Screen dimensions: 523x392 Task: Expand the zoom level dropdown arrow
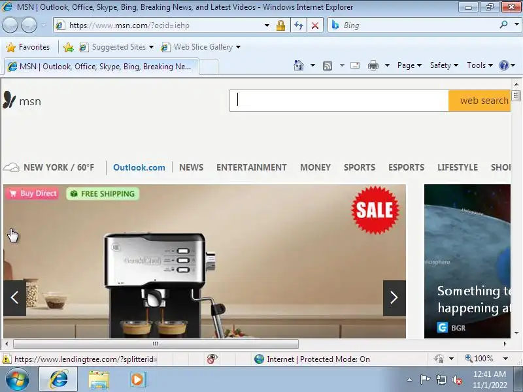tap(505, 359)
